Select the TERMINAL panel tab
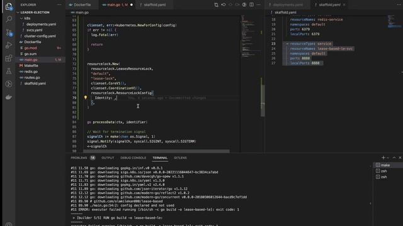The width and height of the screenshot is (403, 226). [x=160, y=158]
